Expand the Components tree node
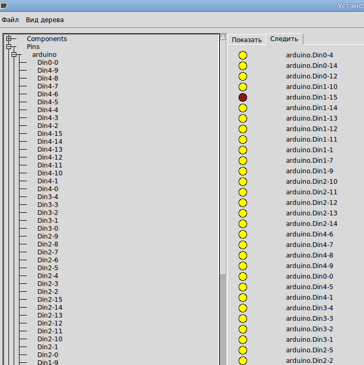 point(9,38)
